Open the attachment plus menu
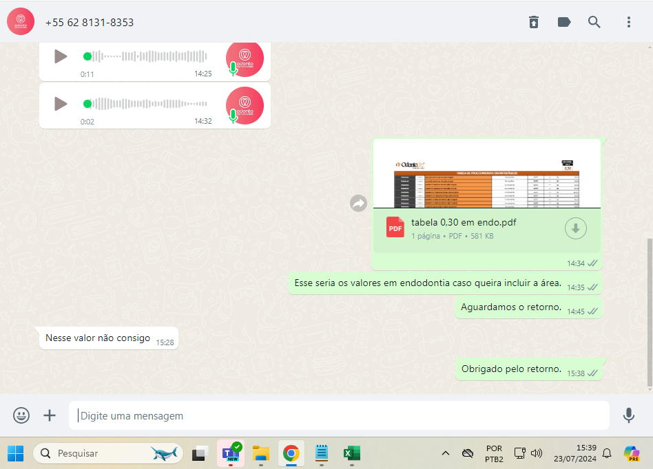653x469 pixels. click(50, 415)
